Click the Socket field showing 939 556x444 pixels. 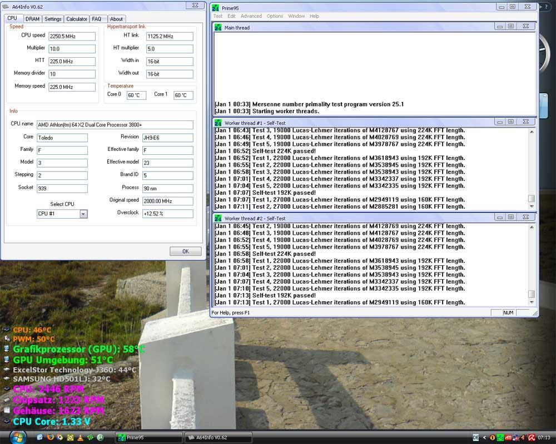tap(62, 188)
